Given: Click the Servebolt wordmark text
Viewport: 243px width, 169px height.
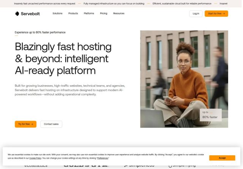Looking at the screenshot, I should click(30, 14).
